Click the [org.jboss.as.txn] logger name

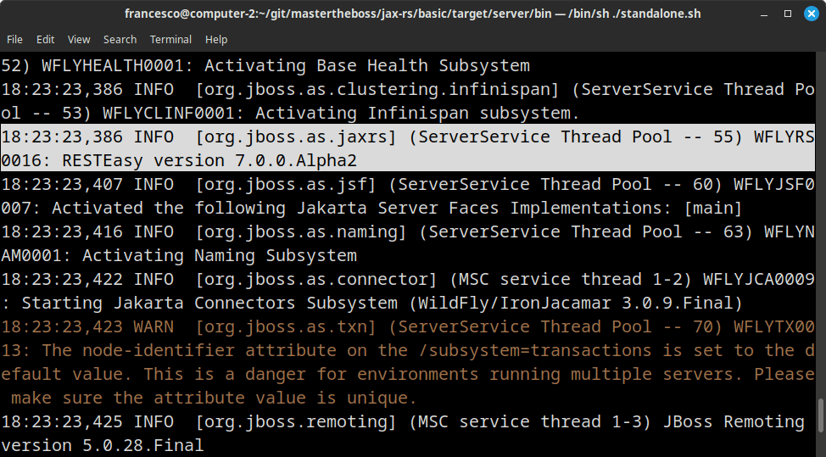pyautogui.click(x=286, y=326)
